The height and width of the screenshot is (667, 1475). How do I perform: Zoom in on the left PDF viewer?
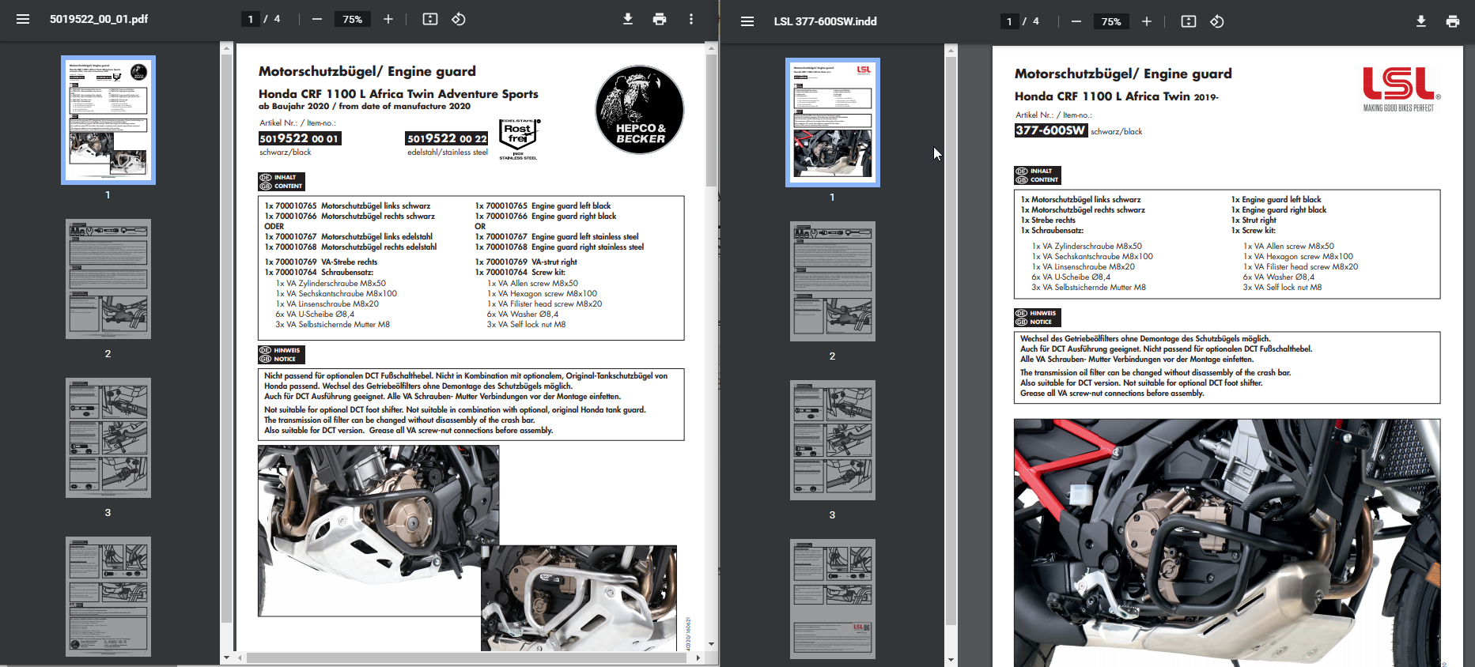point(388,19)
